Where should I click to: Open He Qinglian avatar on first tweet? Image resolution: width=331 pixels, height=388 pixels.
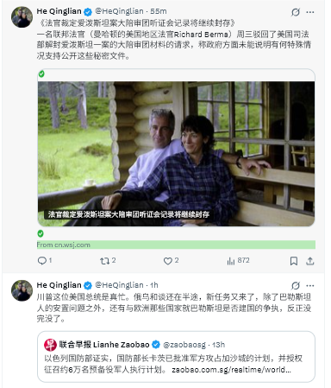pyautogui.click(x=22, y=17)
